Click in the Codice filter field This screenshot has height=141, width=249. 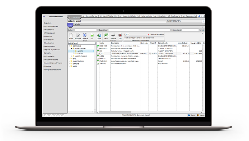(x=86, y=30)
